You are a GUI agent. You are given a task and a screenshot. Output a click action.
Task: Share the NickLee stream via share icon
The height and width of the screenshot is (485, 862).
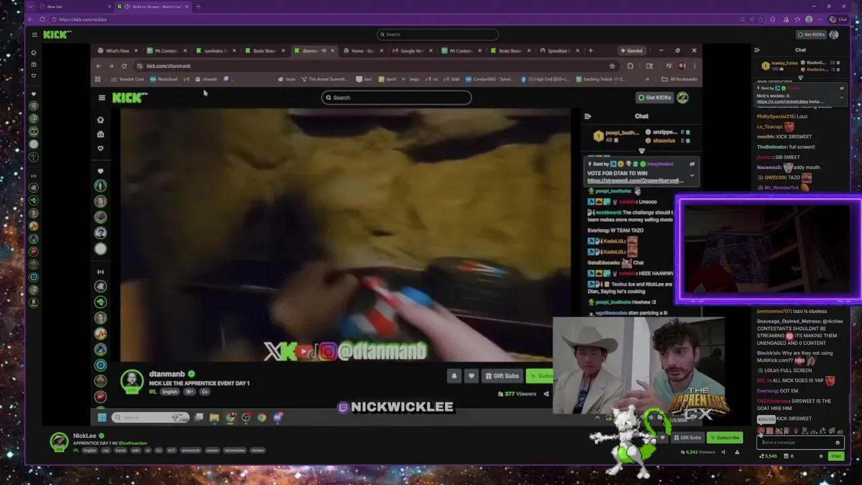(723, 452)
